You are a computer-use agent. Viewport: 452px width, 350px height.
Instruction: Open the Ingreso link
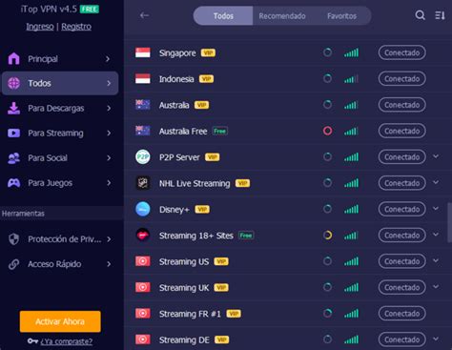pos(40,27)
